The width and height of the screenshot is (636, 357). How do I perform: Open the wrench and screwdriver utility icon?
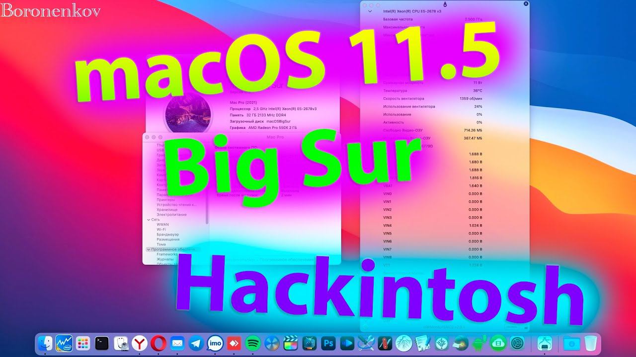[x=366, y=343]
